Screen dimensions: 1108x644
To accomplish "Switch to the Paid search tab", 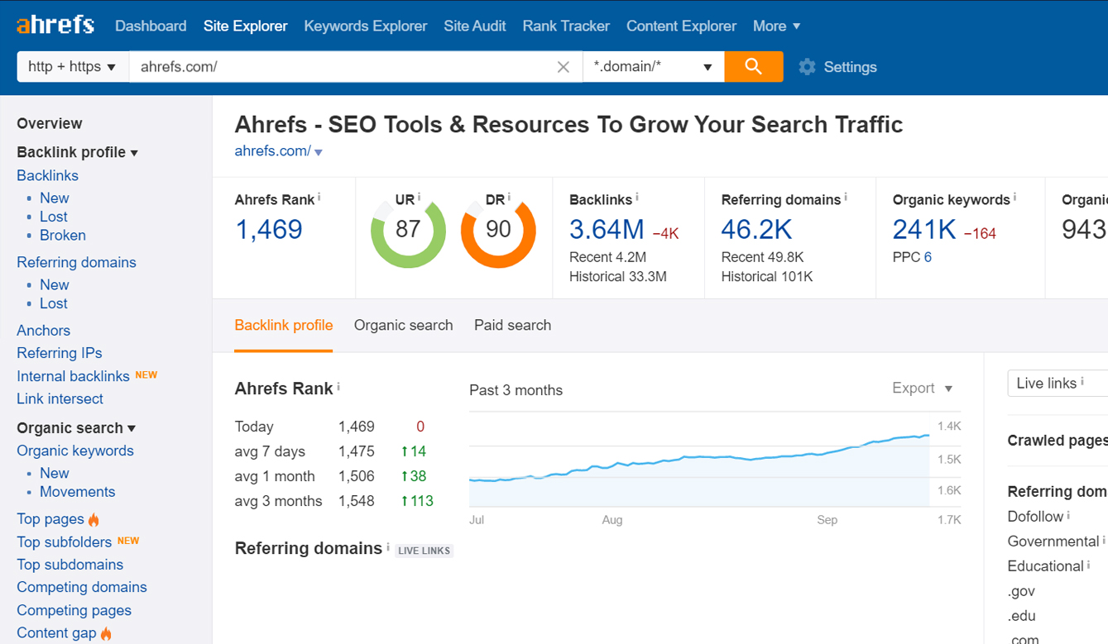I will (x=512, y=325).
